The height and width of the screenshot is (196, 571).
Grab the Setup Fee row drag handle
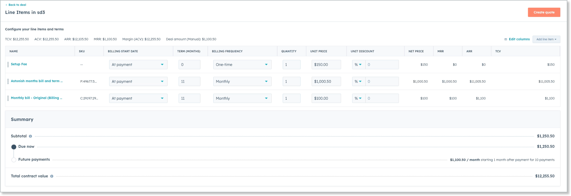(x=8, y=65)
